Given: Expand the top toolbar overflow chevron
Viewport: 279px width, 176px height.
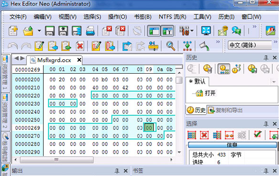Looking at the screenshot, I should [x=255, y=27].
